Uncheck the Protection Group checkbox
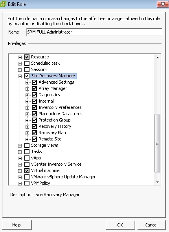 (x=34, y=120)
